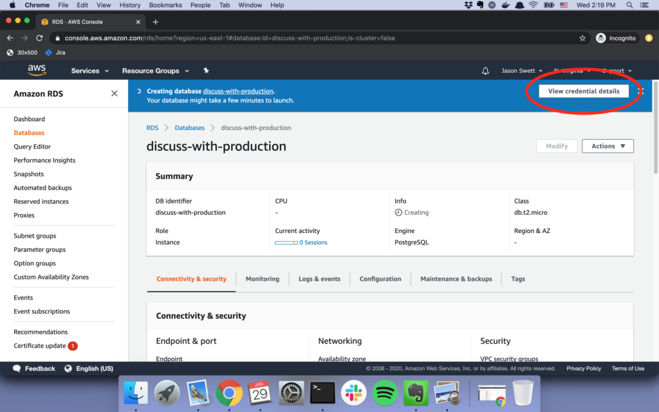
Task: Click the pin shortcut icon in AWS navbar
Action: (x=206, y=71)
